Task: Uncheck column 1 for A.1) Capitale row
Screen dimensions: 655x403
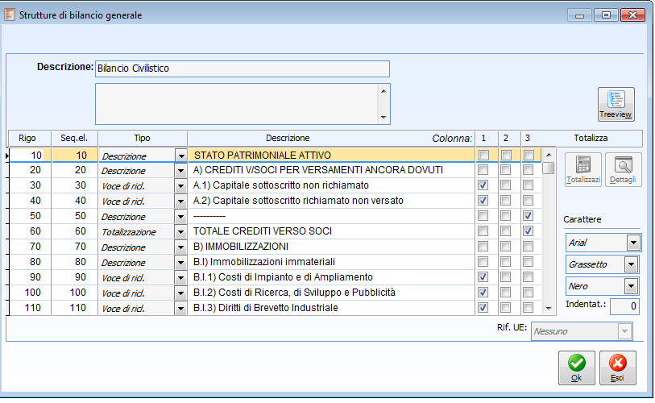Action: pyautogui.click(x=483, y=185)
